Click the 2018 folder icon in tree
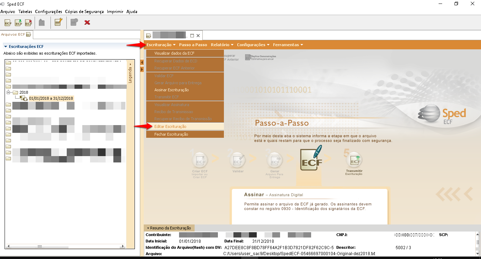The height and width of the screenshot is (259, 481). click(x=15, y=92)
